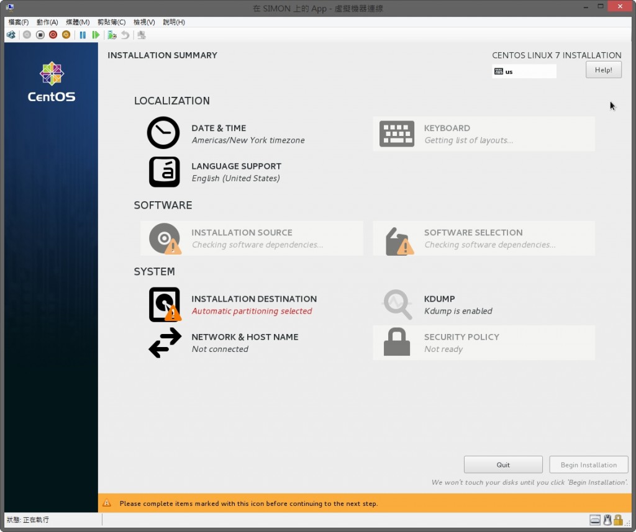Click the 'Please complete items marked' warning message
This screenshot has width=636, height=532.
pos(248,503)
